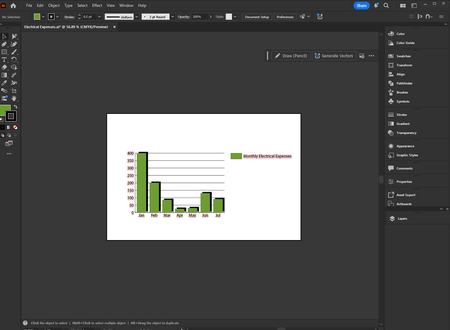The height and width of the screenshot is (330, 450).
Task: Activate the Rectangle tool
Action: click(4, 51)
